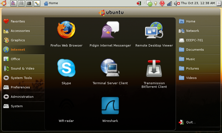Browse the Network place
The image size is (222, 133).
coord(199,31)
